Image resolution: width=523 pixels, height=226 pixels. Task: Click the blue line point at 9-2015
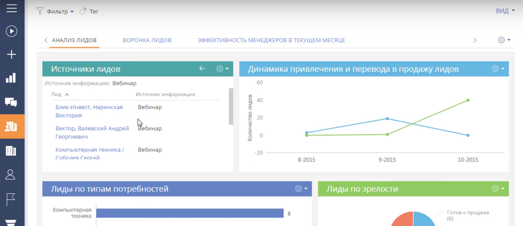coord(387,119)
